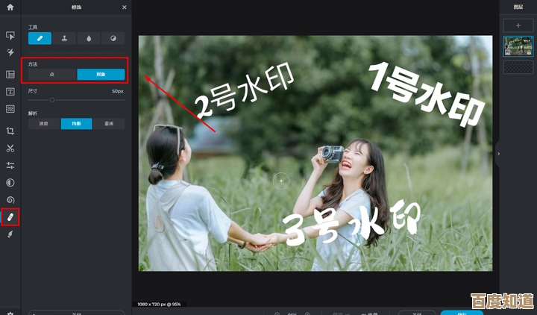Open the Adjust sliders tool in the sidebar
This screenshot has height=315, width=537.
pos(10,166)
